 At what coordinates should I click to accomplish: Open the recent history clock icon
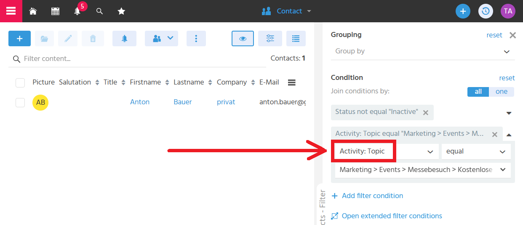486,11
